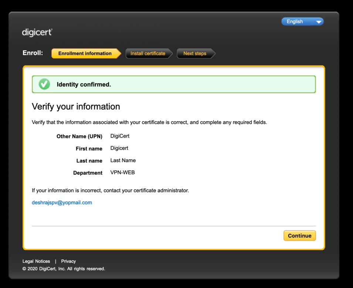Click the 'Identity confirmed.' message text
Image resolution: width=353 pixels, height=288 pixels.
[84, 85]
